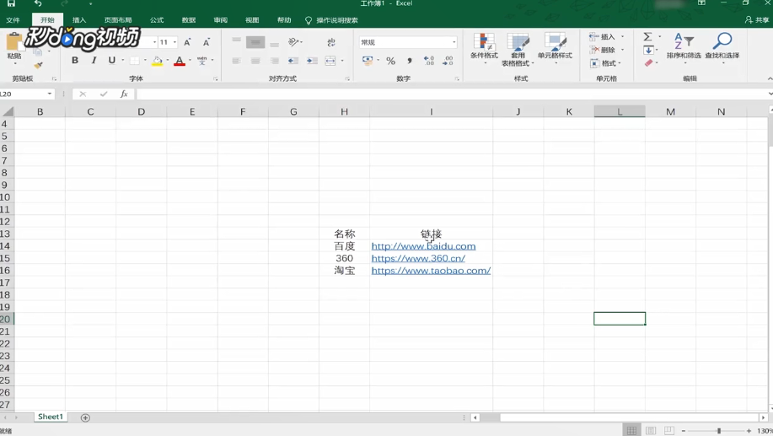This screenshot has width=773, height=436.
Task: Click align right icon
Action: click(274, 61)
